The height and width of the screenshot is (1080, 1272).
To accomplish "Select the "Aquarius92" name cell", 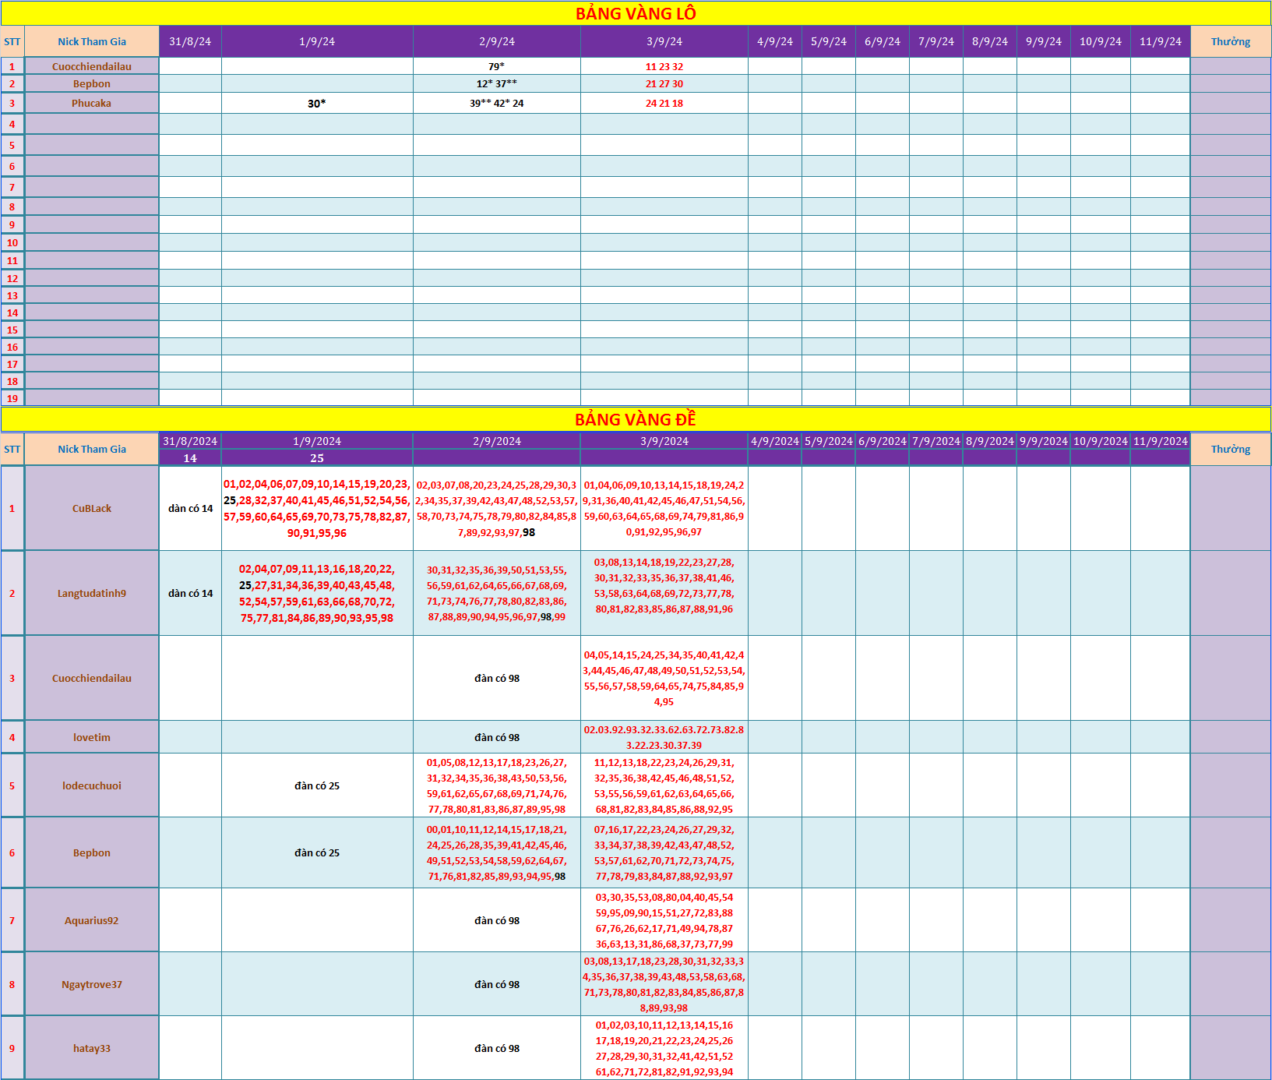I will (92, 920).
